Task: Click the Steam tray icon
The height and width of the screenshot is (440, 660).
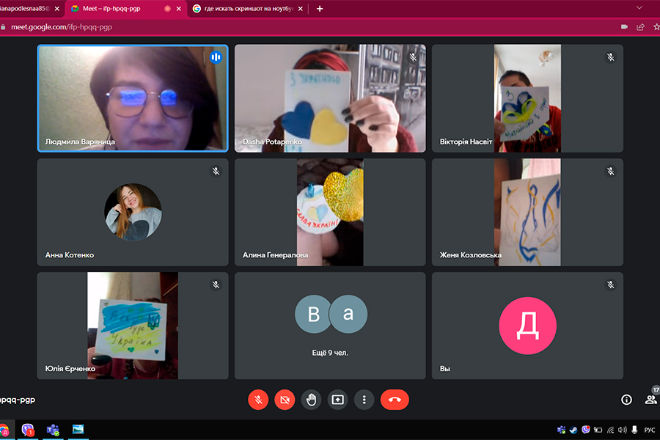Action: coord(573,430)
